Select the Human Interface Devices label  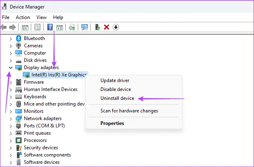[x=51, y=89]
